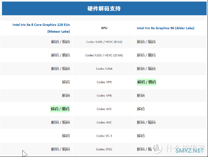Click Alder Lake 解码 value for Codec AV1
The height and width of the screenshot is (157, 208).
(x=141, y=109)
